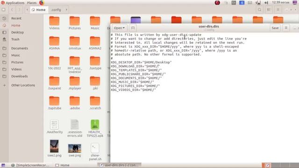The width and height of the screenshot is (299, 168).
Task: Click the XDG_MUSIC_DIR line in editor
Action: coord(132,82)
